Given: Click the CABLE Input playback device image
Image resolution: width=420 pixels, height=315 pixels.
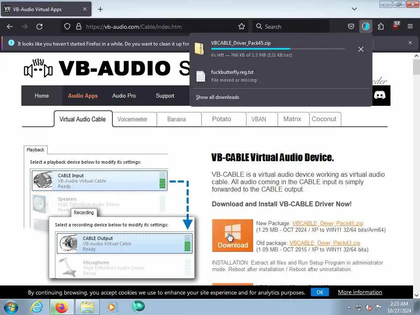Looking at the screenshot, I should [43, 180].
